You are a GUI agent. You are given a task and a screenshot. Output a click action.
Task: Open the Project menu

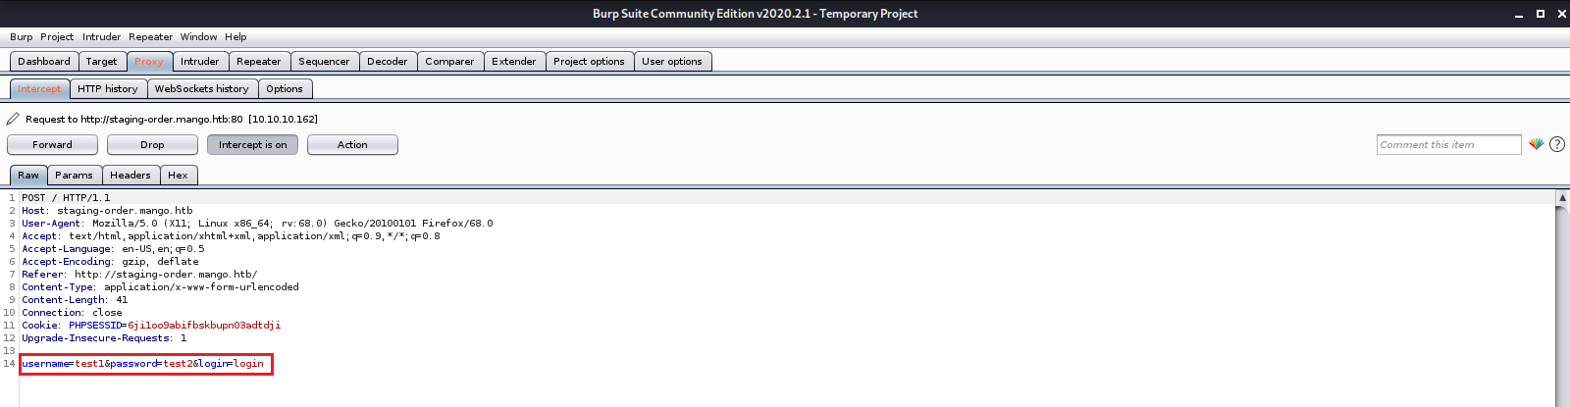click(57, 36)
